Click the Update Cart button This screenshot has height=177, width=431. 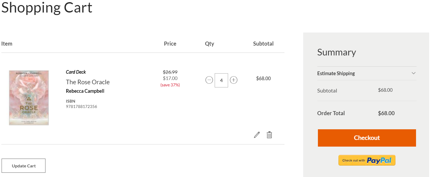coord(24,166)
